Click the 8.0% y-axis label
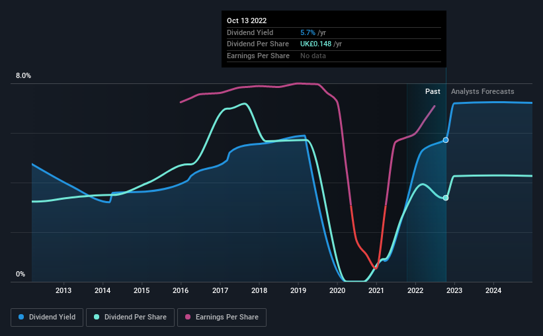Viewport: 543px width, 336px height. point(23,76)
